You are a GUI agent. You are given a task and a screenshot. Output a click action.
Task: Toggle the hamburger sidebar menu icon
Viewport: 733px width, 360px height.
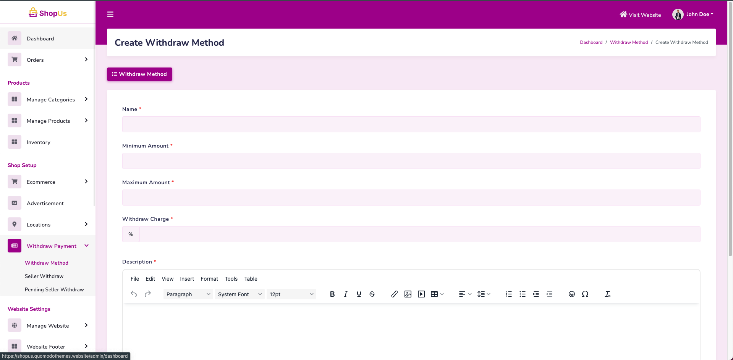pos(110,14)
